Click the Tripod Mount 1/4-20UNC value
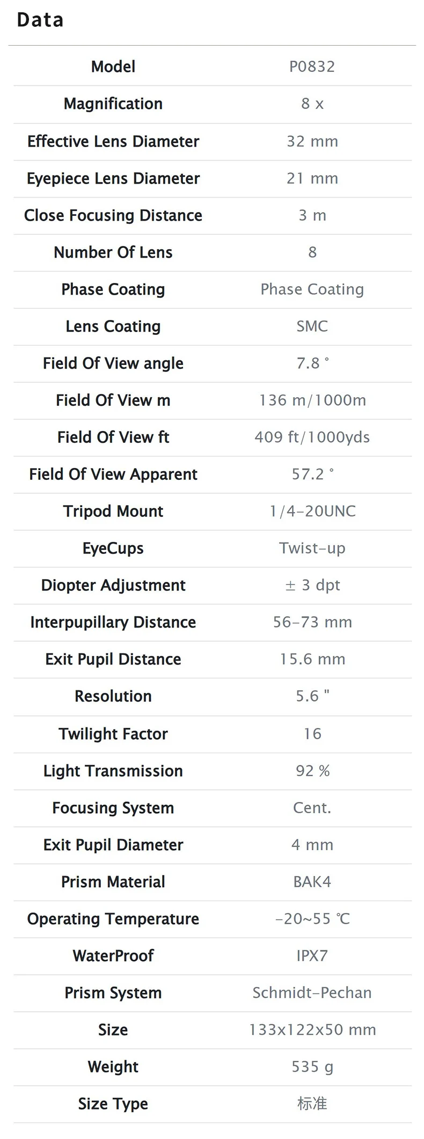The image size is (424, 1139). (x=312, y=512)
